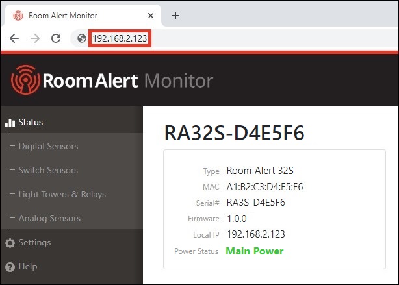399x285 pixels.
Task: Click the firmware version 1.0.0
Action: (237, 219)
